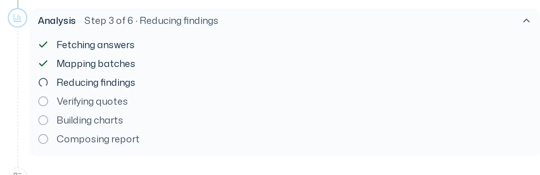Collapse the Analysis panel with the chevron
This screenshot has width=540, height=175.
526,21
